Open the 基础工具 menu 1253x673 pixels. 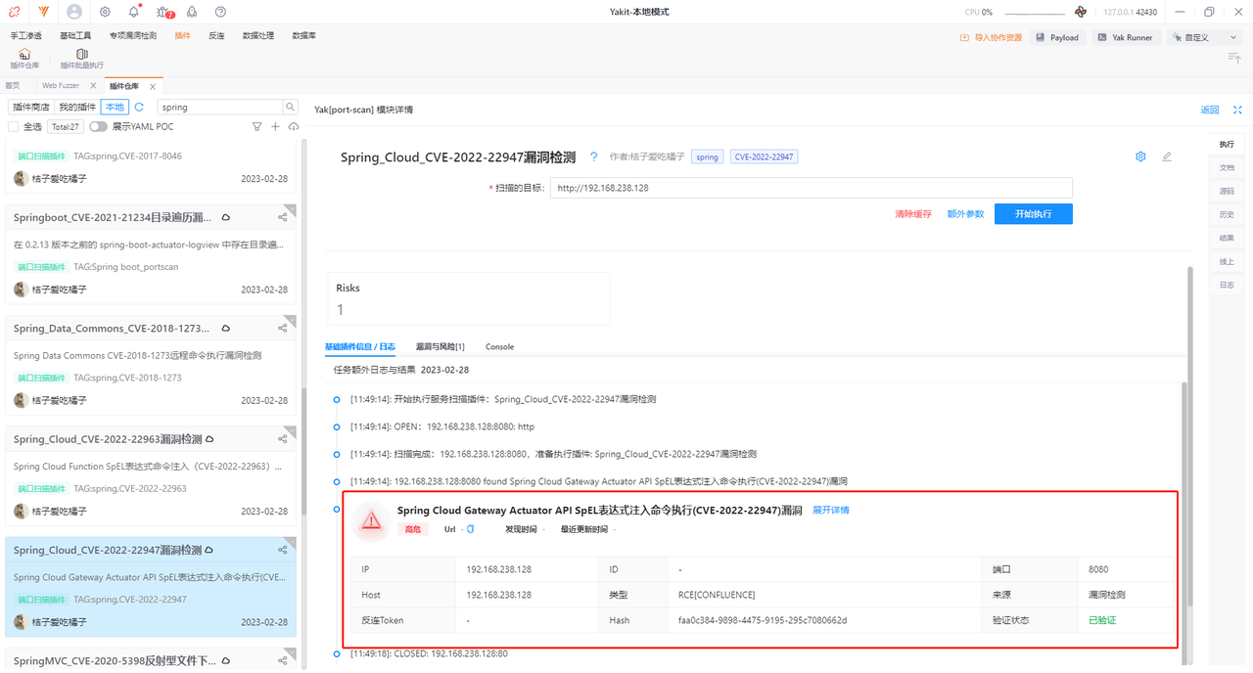pos(75,35)
